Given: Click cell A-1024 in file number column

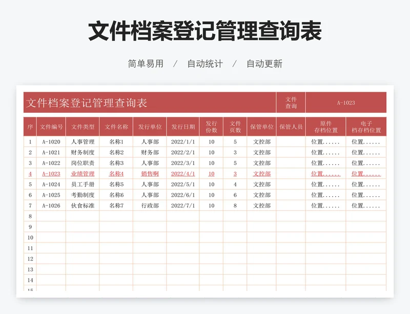Looking at the screenshot, I should pyautogui.click(x=51, y=184).
